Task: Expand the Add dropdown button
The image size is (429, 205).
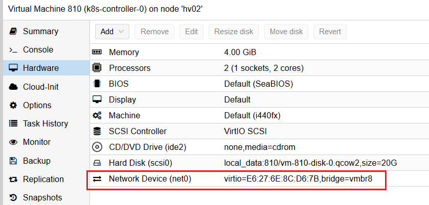Action: (x=112, y=32)
